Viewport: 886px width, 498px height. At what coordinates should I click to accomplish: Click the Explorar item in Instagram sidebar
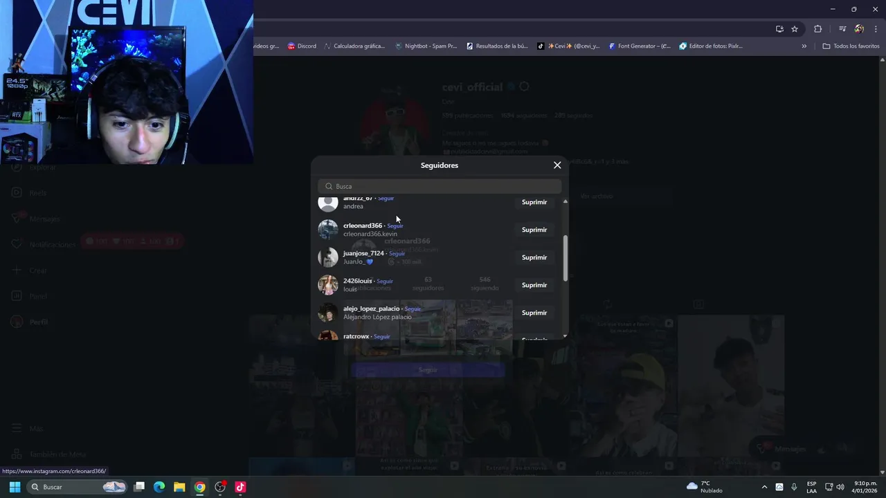click(35, 167)
